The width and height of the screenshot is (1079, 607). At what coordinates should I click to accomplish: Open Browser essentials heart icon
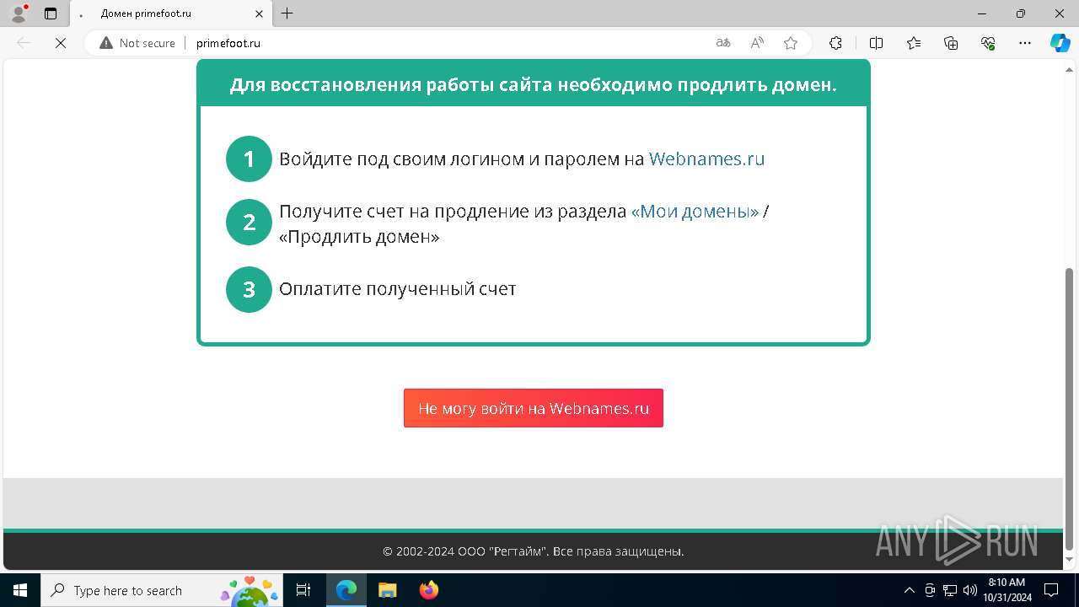[989, 43]
